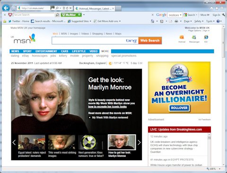Viewport: 227px width, 173px height.
Task: Select the Hotmail, Messenger, Latest browser tab
Action: point(95,9)
